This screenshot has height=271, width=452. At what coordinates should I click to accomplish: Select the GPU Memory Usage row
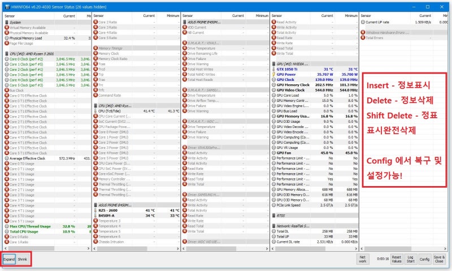point(315,117)
